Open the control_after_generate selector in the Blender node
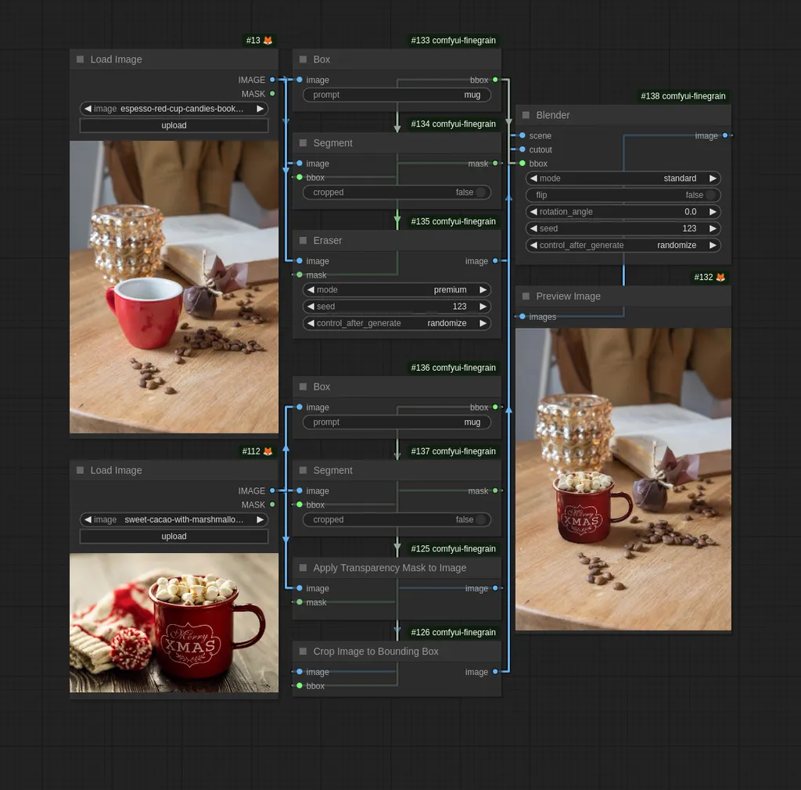Image resolution: width=801 pixels, height=790 pixels. [x=623, y=245]
